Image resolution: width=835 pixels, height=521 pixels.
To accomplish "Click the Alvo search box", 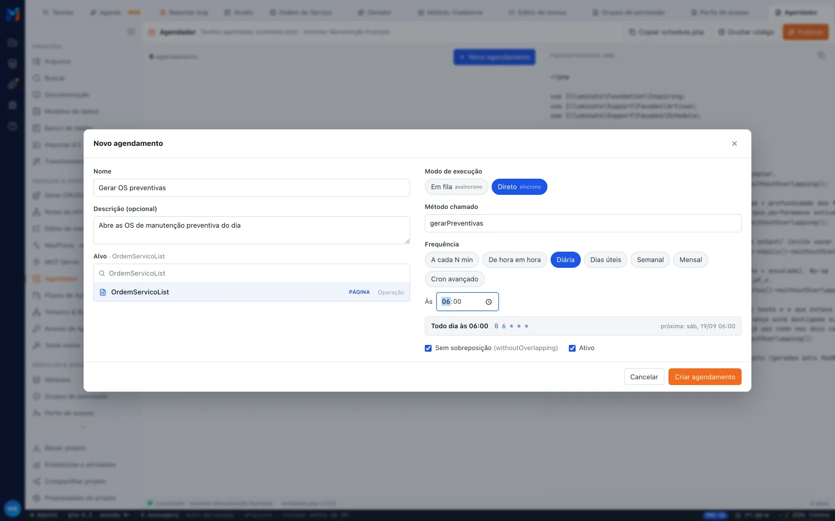I will 252,274.
